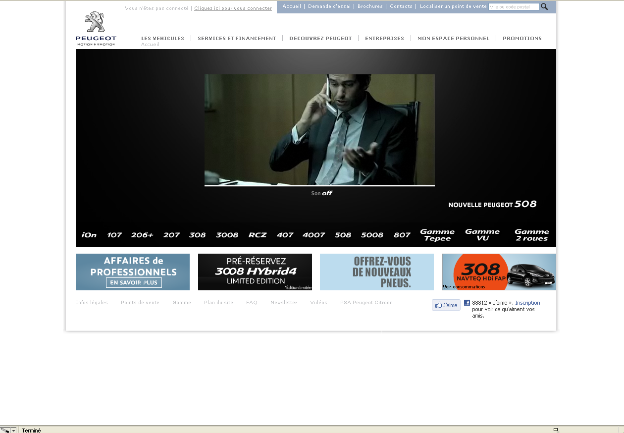
Task: Open Infos légales footer link
Action: 92,303
